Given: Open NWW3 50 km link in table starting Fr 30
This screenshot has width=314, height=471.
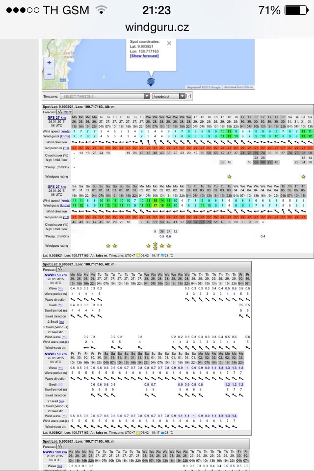Looking at the screenshot, I should 55,354.
